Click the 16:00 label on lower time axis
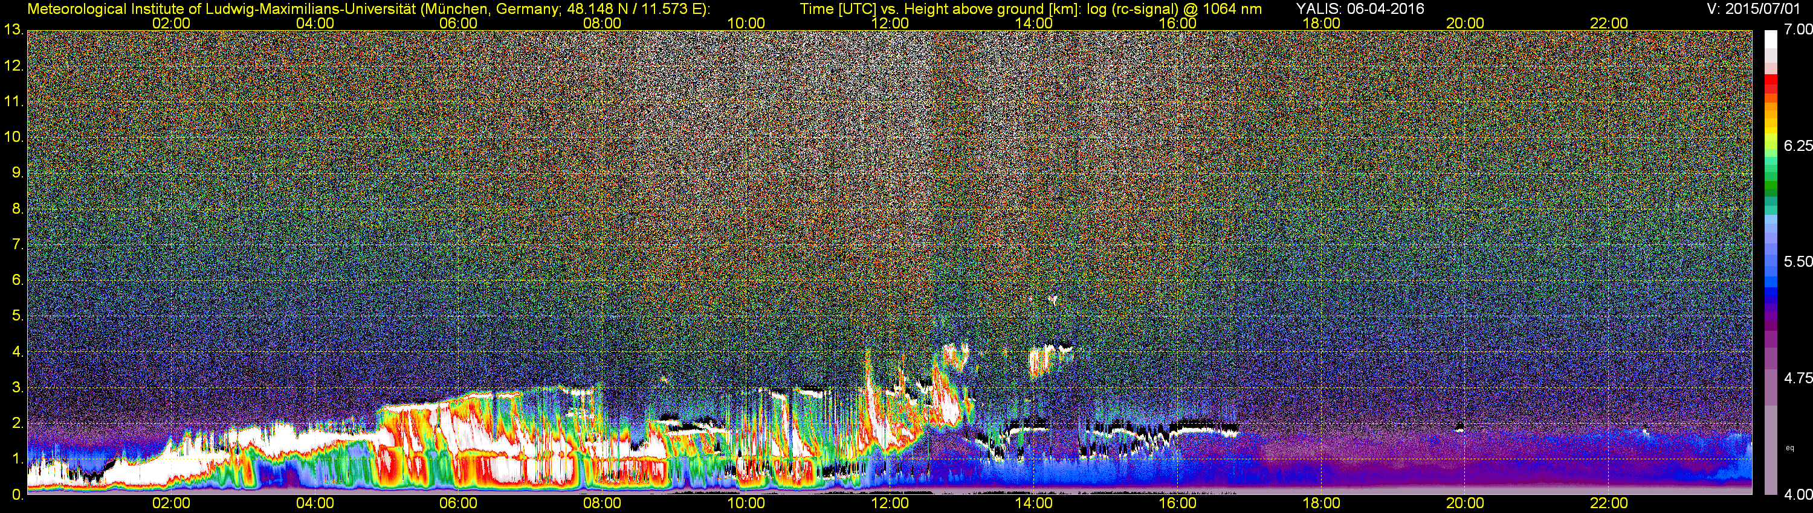Viewport: 1813px width, 513px height. (x=1177, y=503)
